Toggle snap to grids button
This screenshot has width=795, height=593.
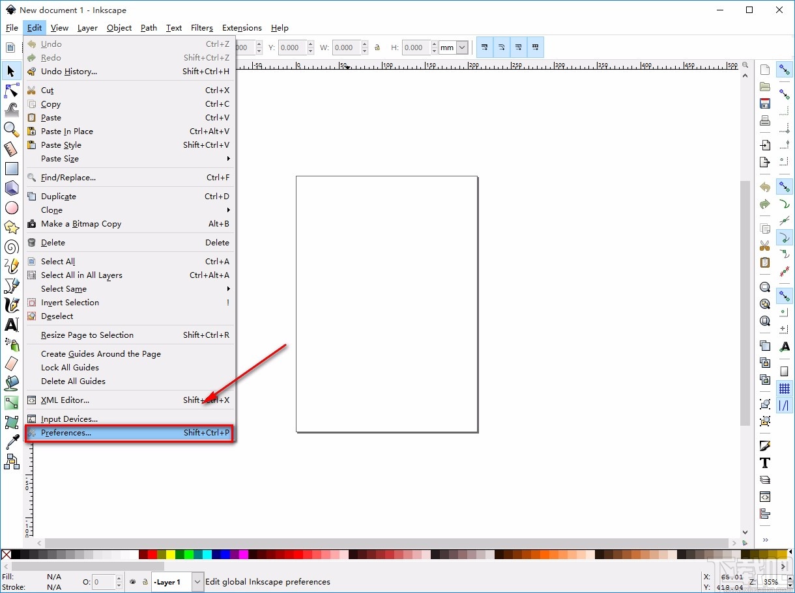tap(785, 389)
